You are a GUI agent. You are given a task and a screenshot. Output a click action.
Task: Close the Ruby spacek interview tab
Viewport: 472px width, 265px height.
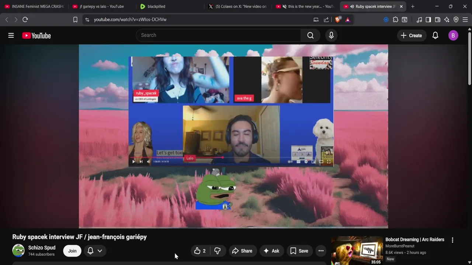[401, 6]
